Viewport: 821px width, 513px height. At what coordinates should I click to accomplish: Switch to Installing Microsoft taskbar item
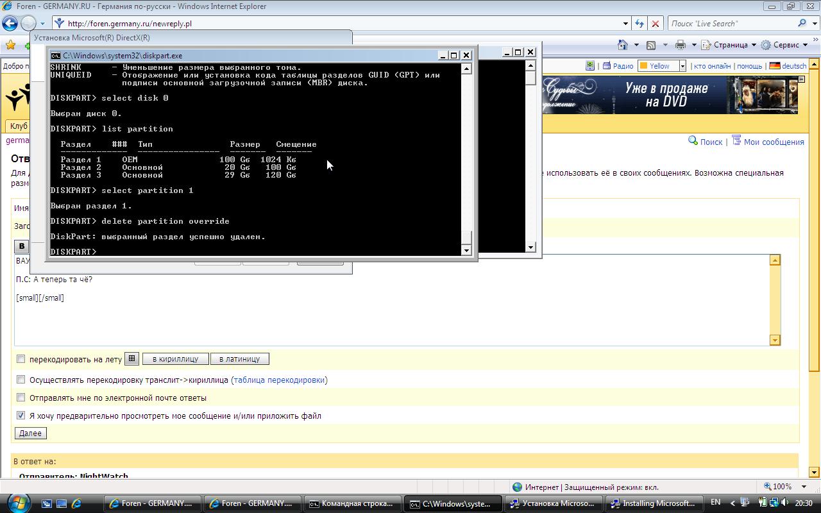[x=654, y=503]
